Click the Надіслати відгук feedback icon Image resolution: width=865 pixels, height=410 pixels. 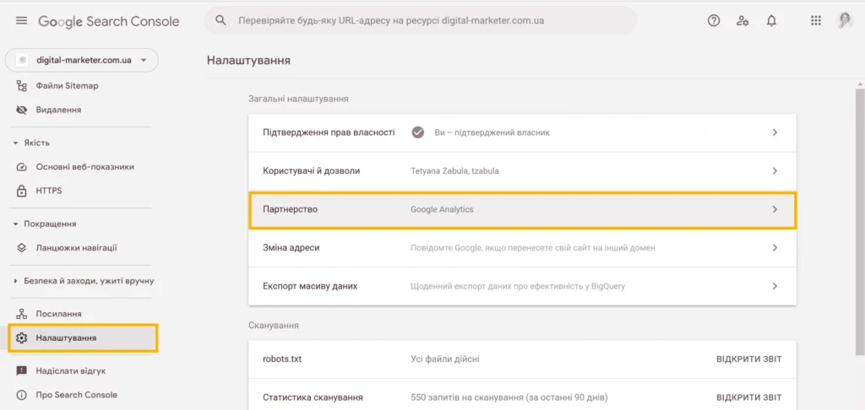pos(21,371)
